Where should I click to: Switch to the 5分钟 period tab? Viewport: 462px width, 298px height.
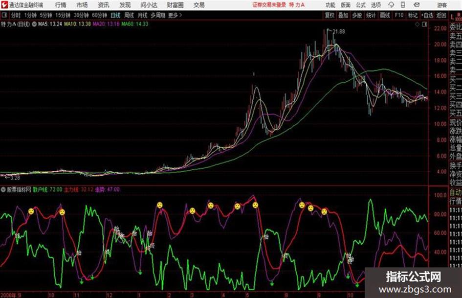(x=45, y=15)
